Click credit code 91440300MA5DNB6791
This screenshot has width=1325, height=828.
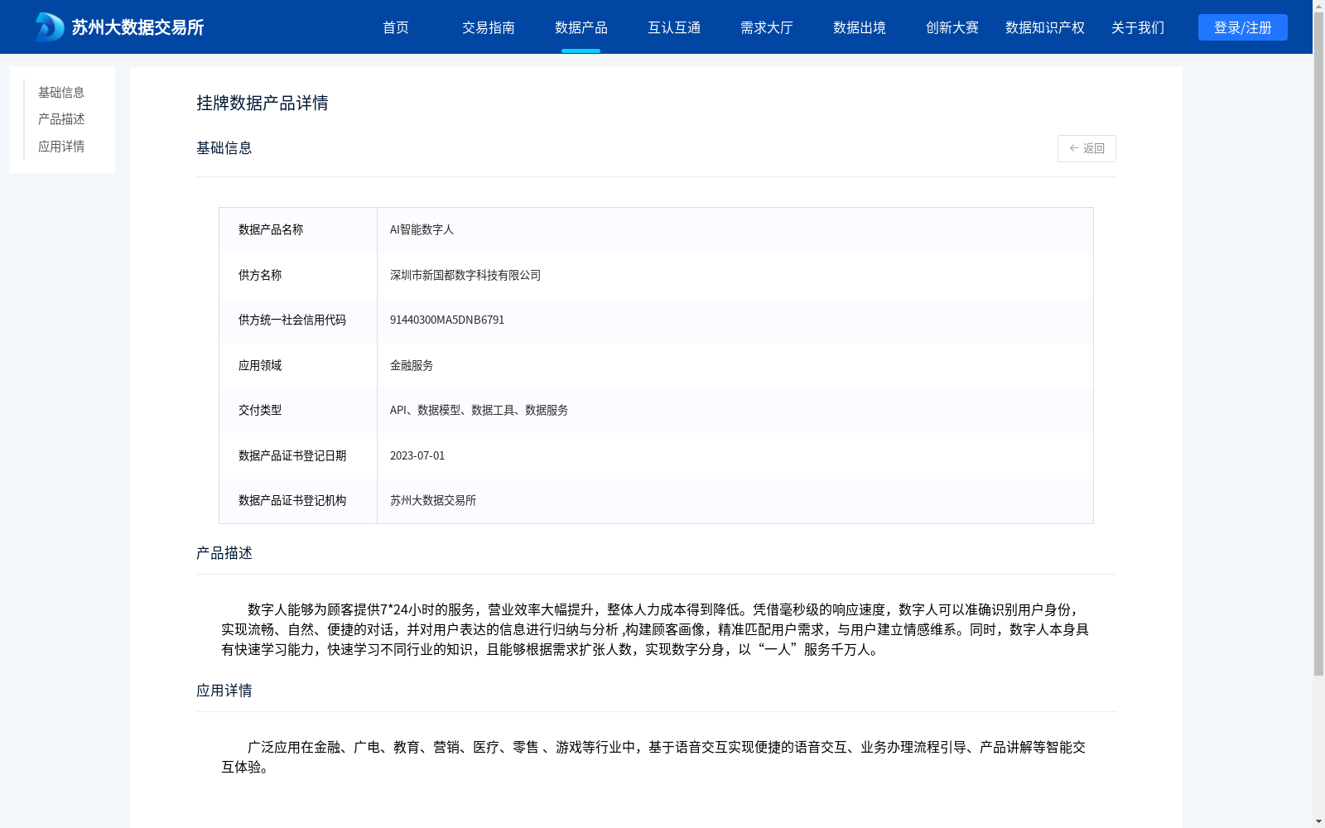coord(447,320)
